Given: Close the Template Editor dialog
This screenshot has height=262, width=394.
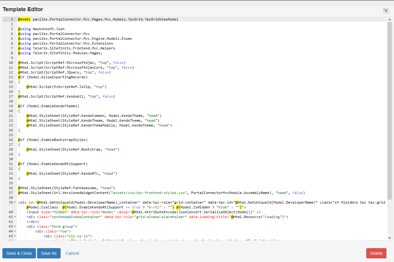Looking at the screenshot, I should click(x=386, y=11).
